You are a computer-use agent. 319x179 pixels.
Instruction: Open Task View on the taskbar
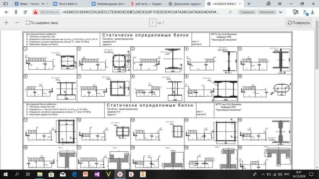tap(28, 174)
